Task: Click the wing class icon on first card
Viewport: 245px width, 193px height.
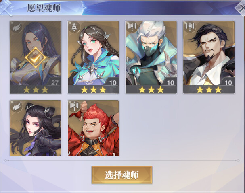Action: coord(17,27)
